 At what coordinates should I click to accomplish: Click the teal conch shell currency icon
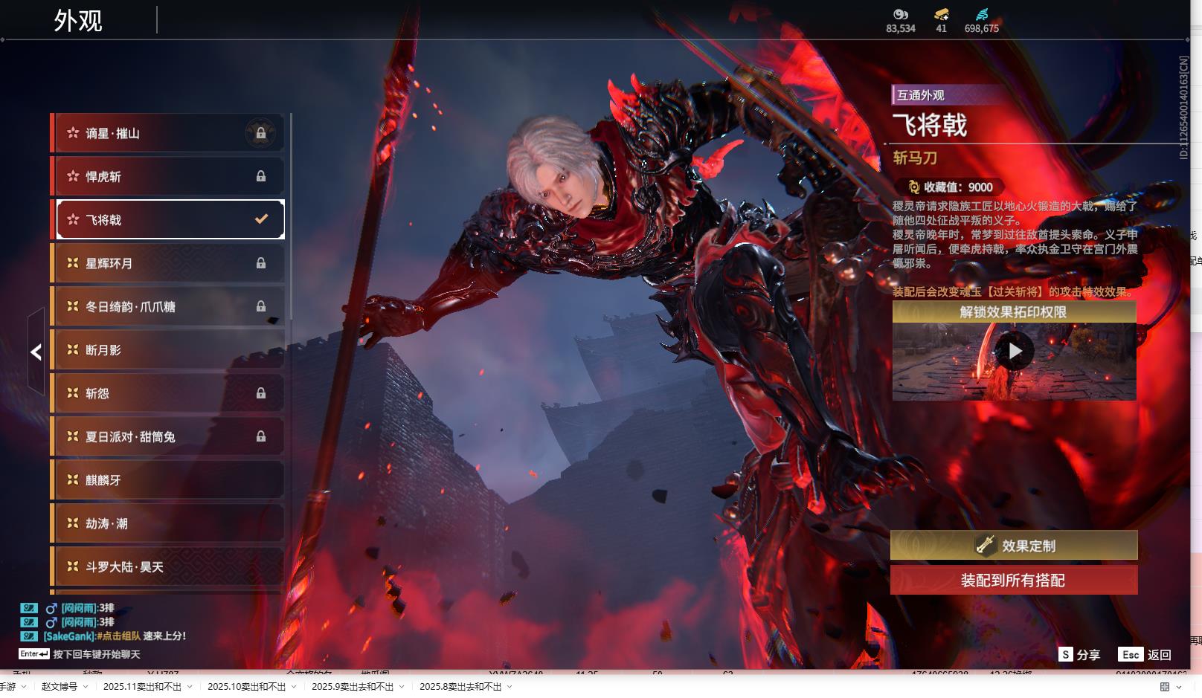[x=981, y=14]
